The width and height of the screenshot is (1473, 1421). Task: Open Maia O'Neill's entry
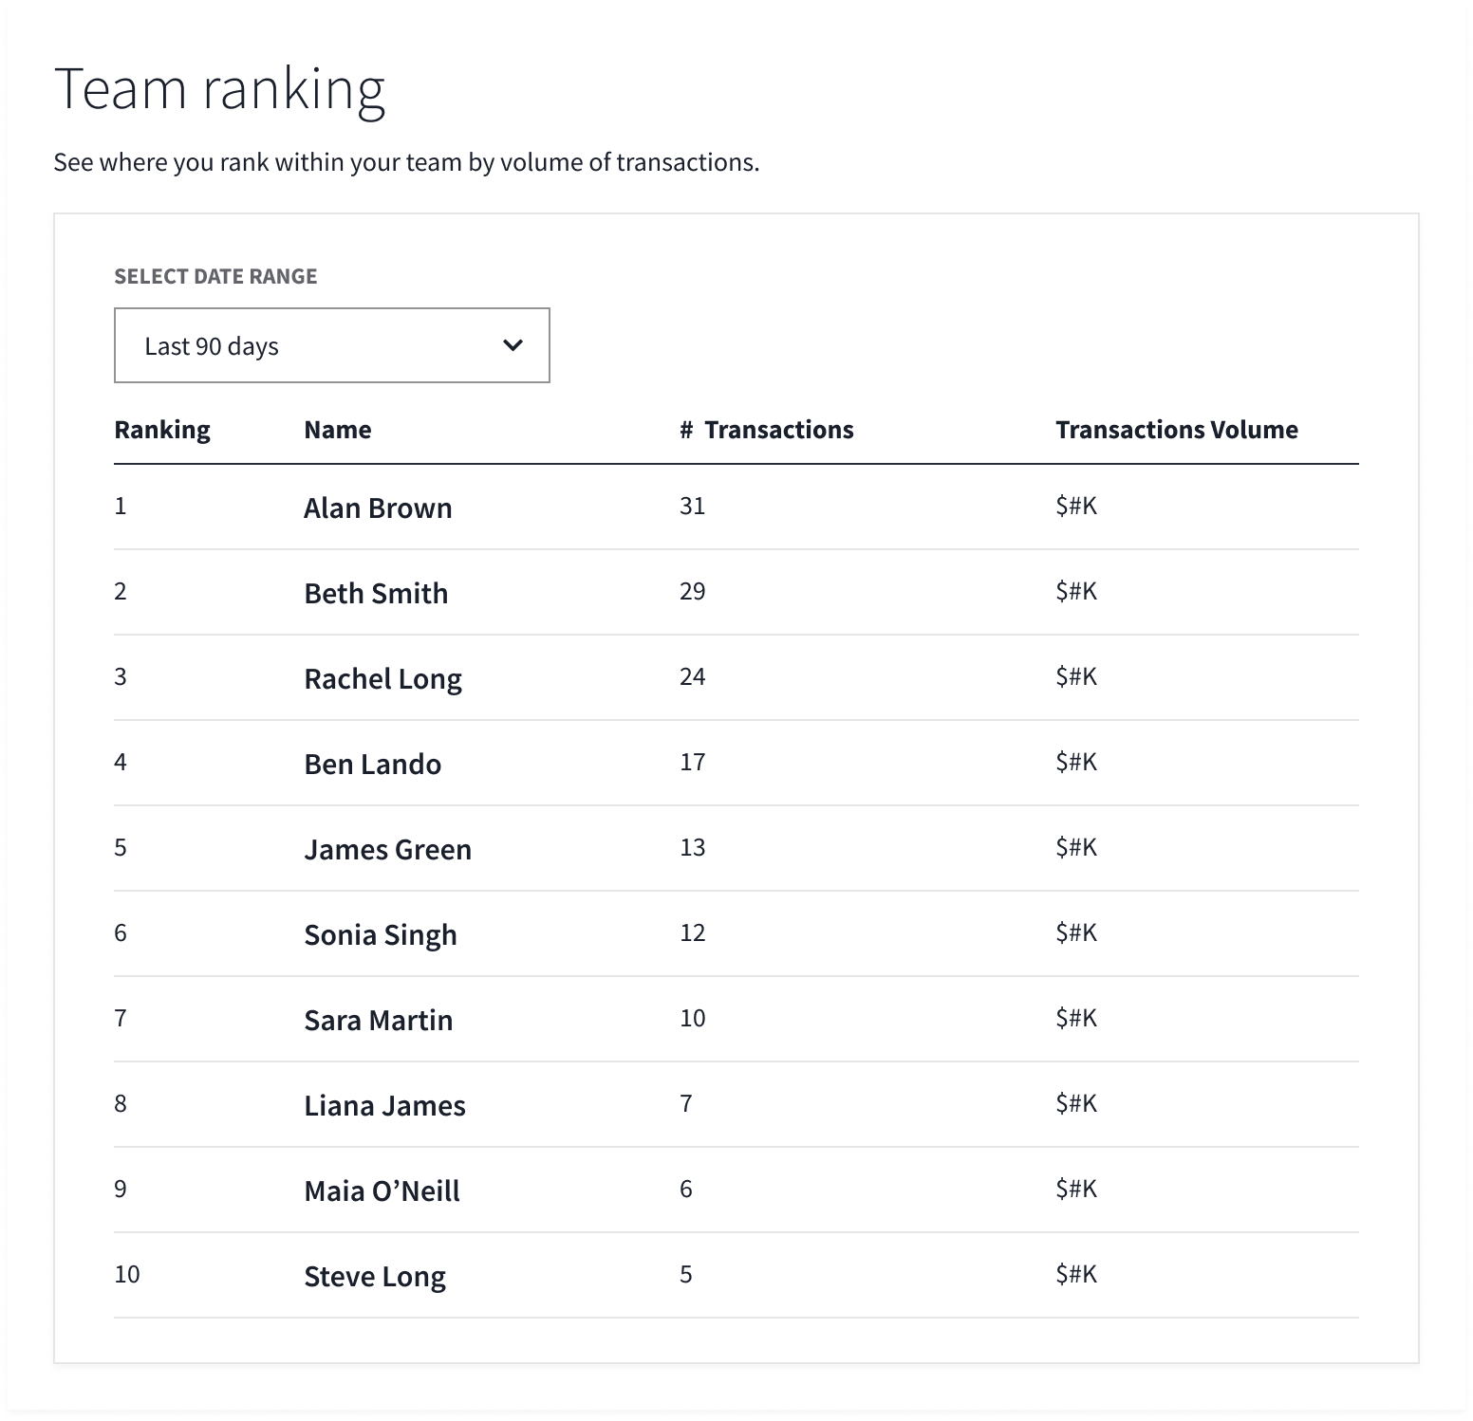tap(382, 1191)
